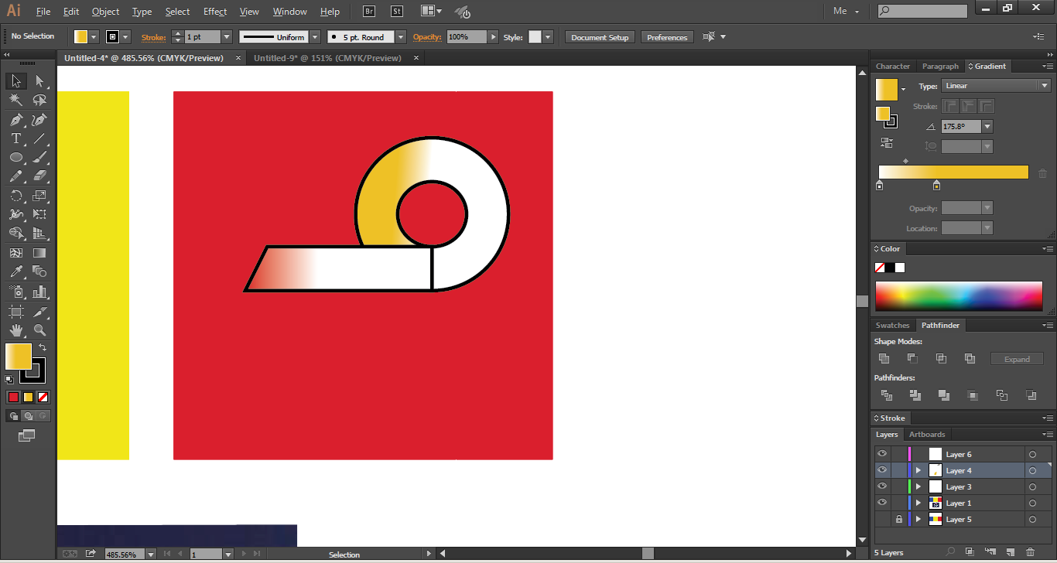Screen dimensions: 1057x563
Task: Swap fill and stroke colors
Action: tap(43, 348)
